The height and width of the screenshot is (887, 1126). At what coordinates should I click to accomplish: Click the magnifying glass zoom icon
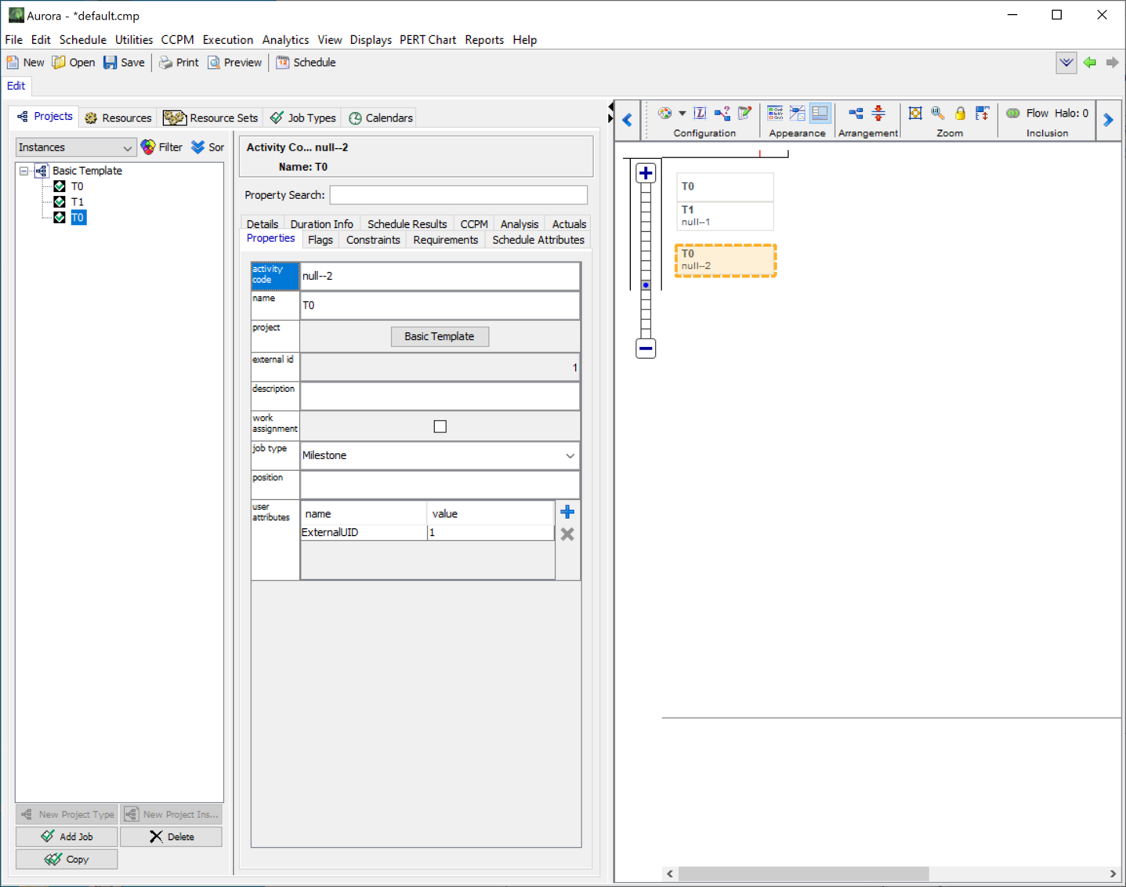pos(937,114)
